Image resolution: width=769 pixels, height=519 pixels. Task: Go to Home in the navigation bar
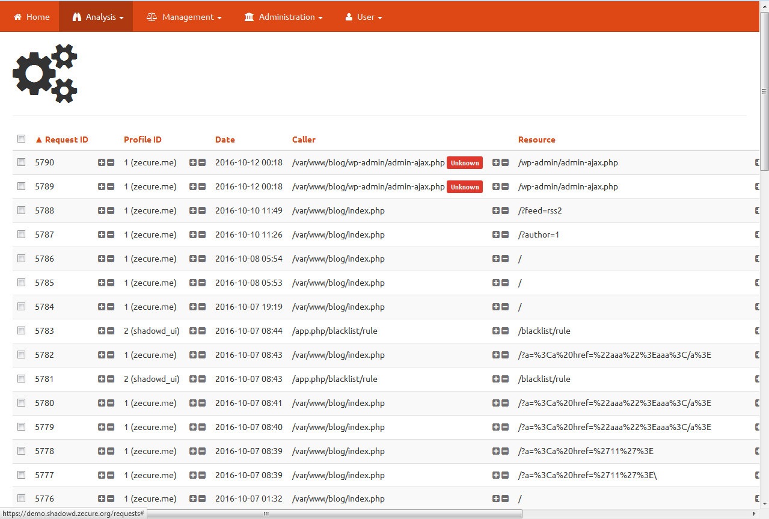[x=32, y=17]
